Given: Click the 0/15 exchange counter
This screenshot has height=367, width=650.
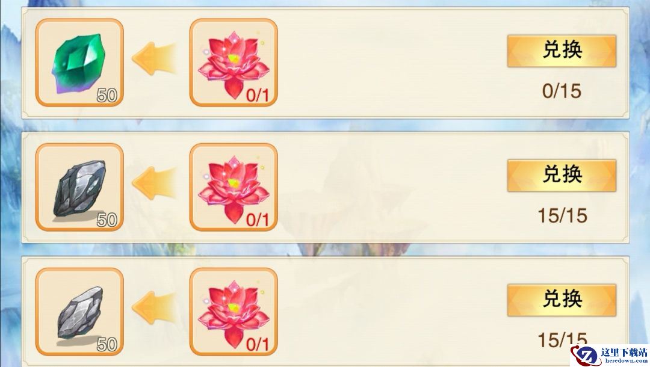Looking at the screenshot, I should 562,91.
